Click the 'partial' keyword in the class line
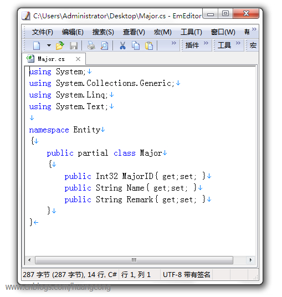This screenshot has height=297, width=282. click(93, 153)
